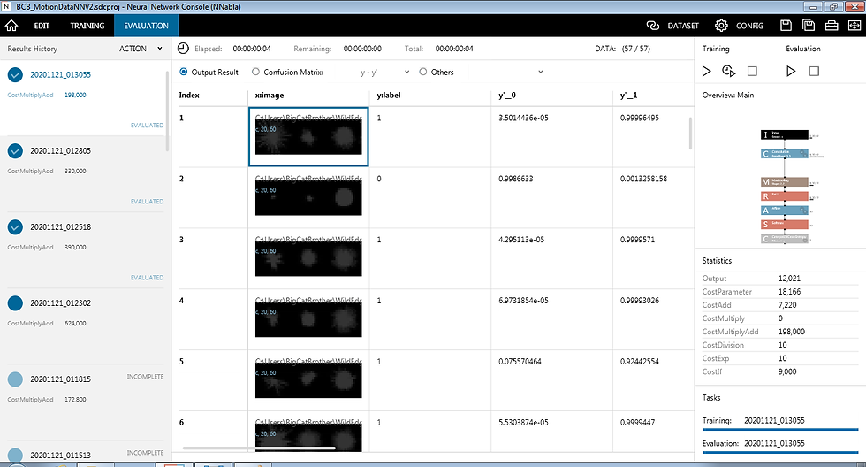866x467 pixels.
Task: Open image thumbnail in row 2
Action: click(308, 197)
